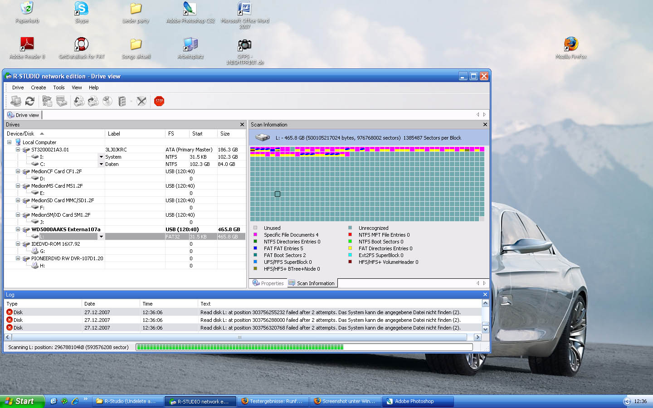
Task: Click the Refresh toolbar icon
Action: (x=30, y=101)
